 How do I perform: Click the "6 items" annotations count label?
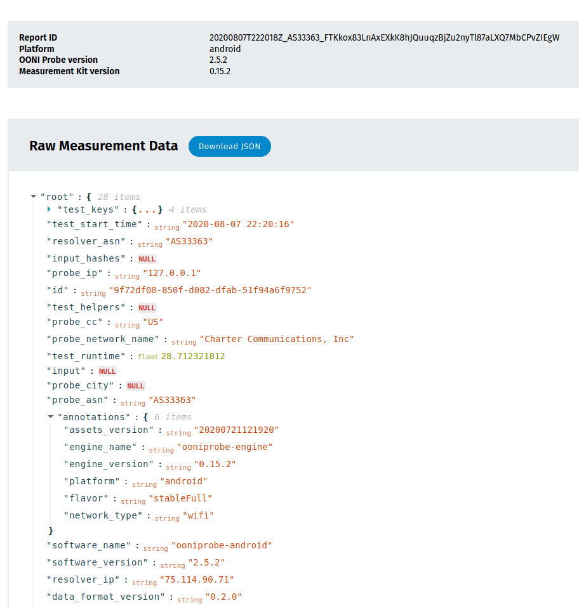tap(173, 417)
